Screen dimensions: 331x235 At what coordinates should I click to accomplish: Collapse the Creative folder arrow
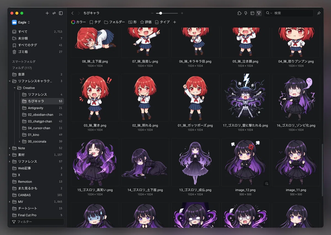(15, 88)
